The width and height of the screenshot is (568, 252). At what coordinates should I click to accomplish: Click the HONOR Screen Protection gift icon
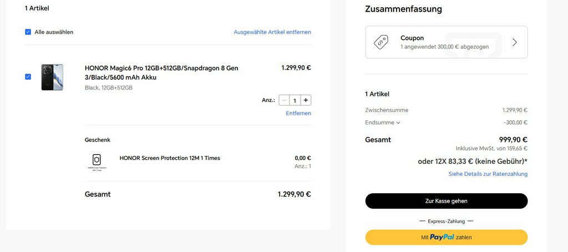pos(97,162)
